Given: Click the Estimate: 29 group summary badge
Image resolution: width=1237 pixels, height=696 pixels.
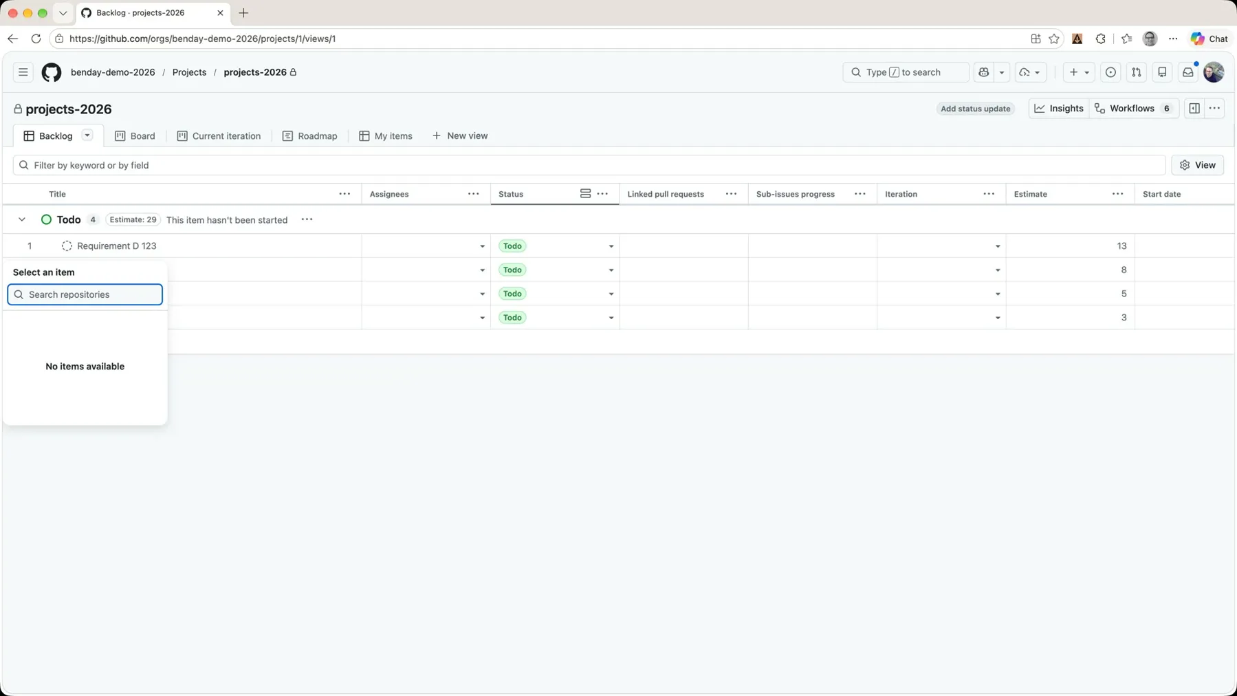Looking at the screenshot, I should pyautogui.click(x=133, y=220).
